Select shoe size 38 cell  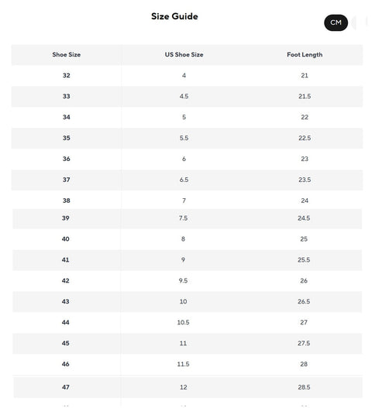[66, 201]
